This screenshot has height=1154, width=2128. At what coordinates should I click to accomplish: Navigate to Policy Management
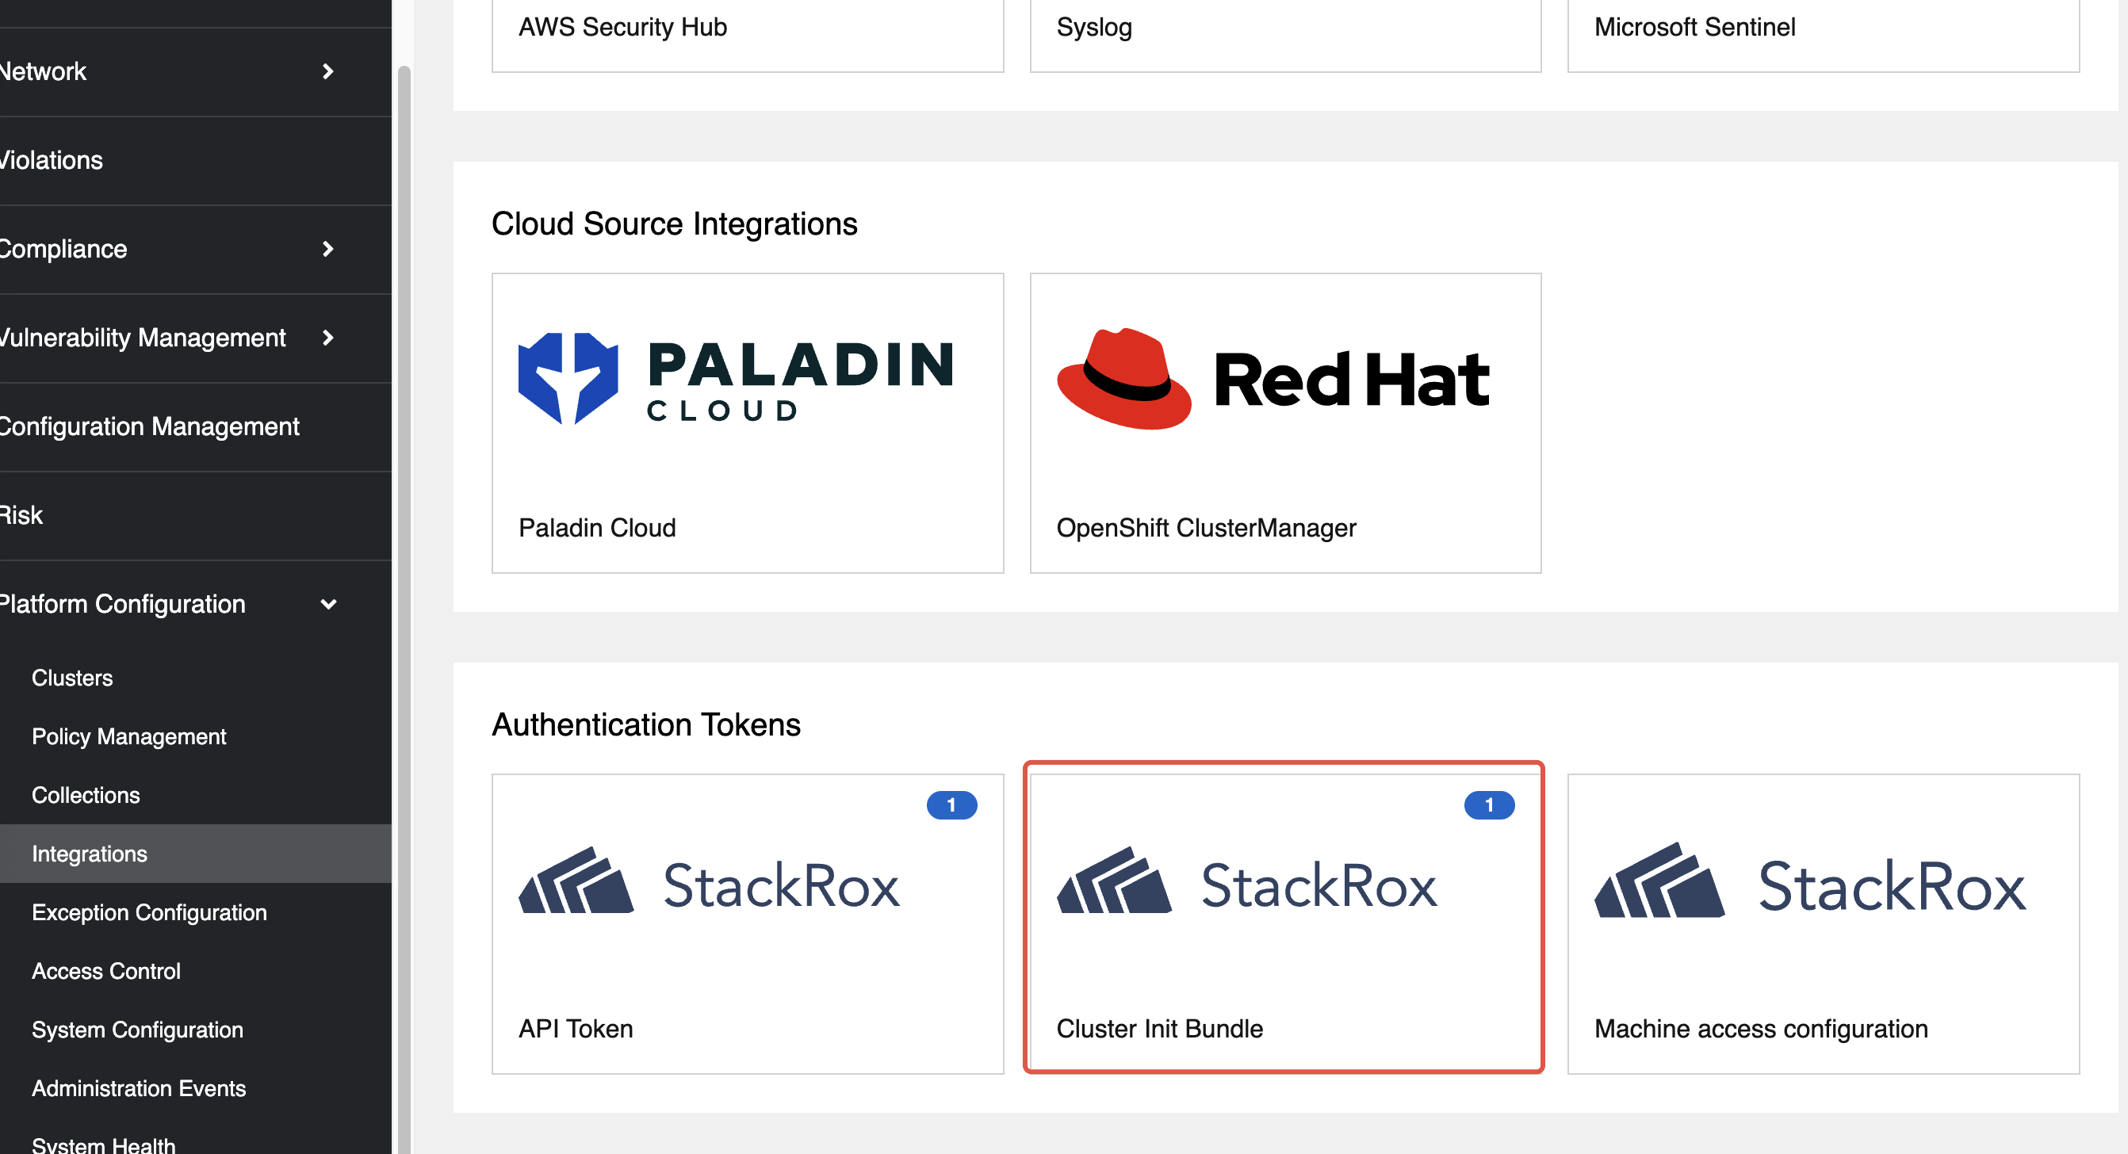point(196,736)
